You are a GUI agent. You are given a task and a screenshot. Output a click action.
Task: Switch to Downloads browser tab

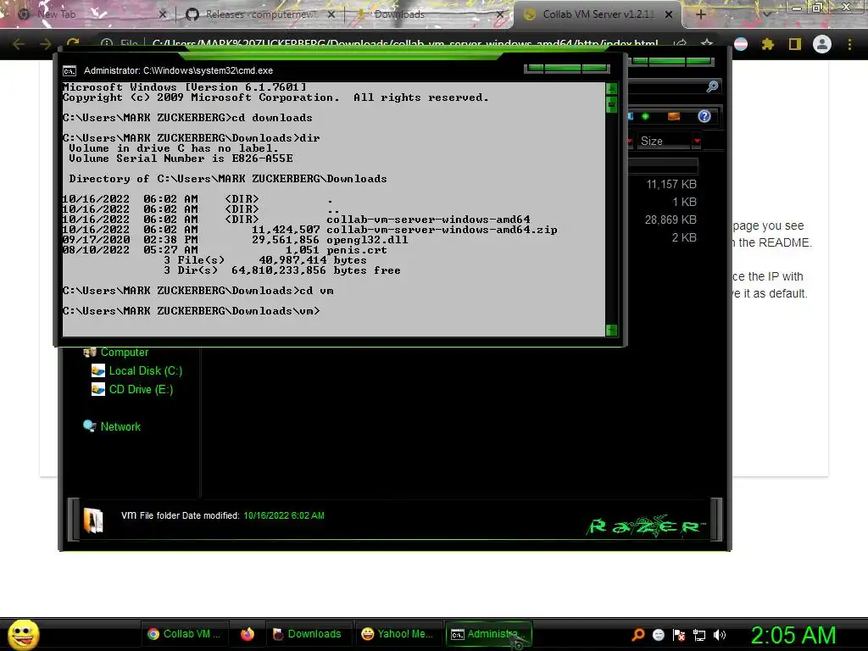(x=426, y=14)
